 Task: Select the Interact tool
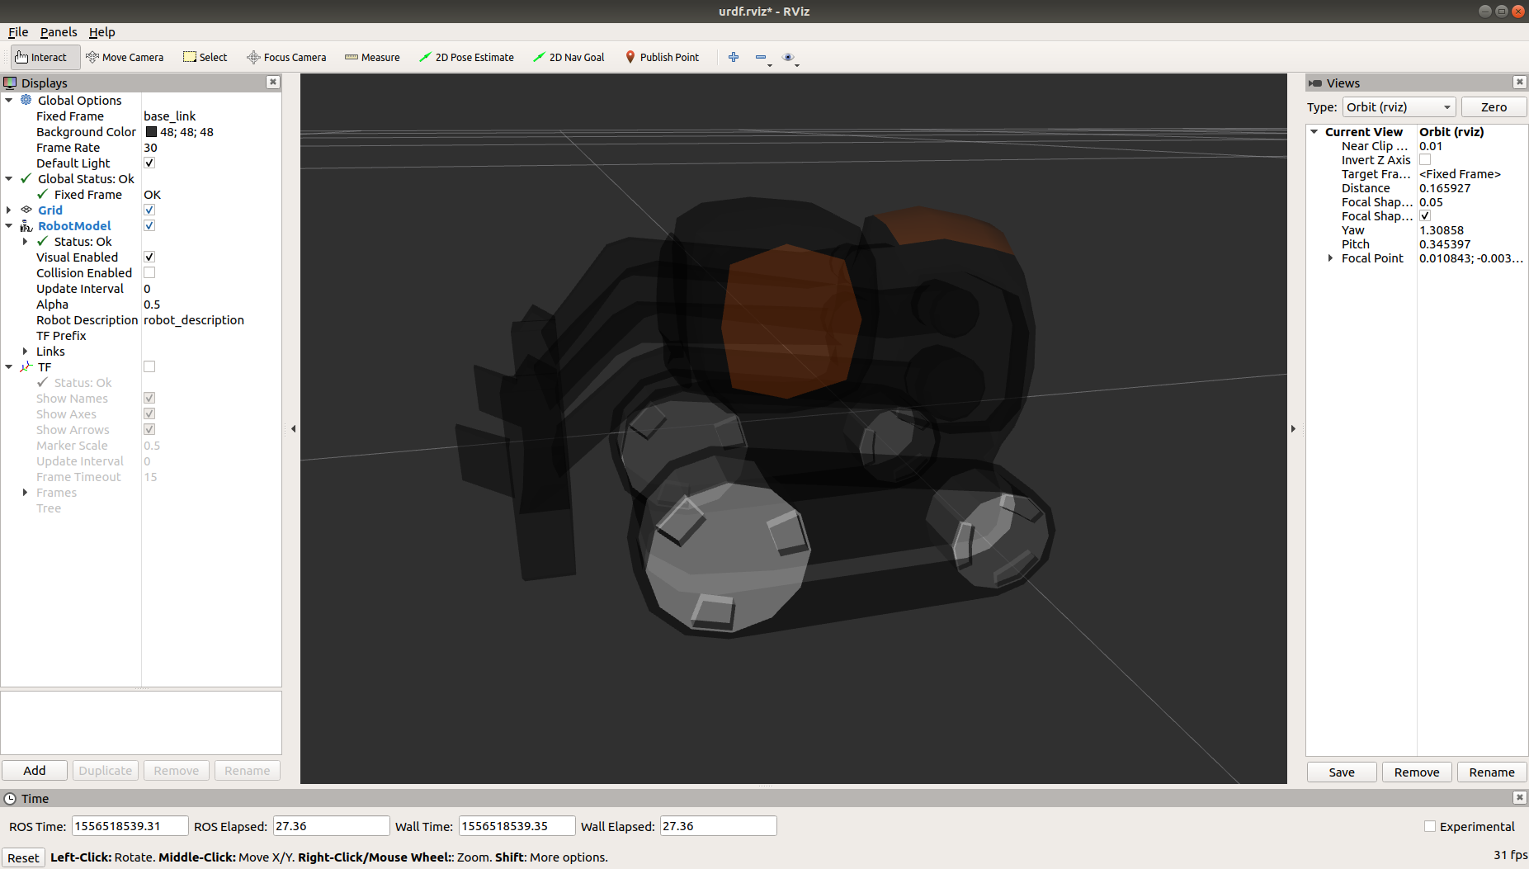(x=41, y=57)
